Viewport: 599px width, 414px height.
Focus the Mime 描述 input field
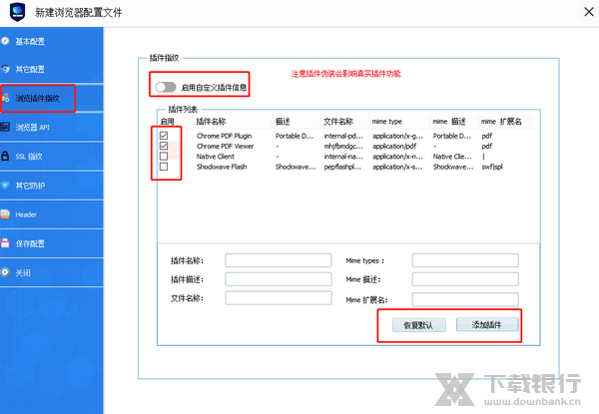pos(465,279)
